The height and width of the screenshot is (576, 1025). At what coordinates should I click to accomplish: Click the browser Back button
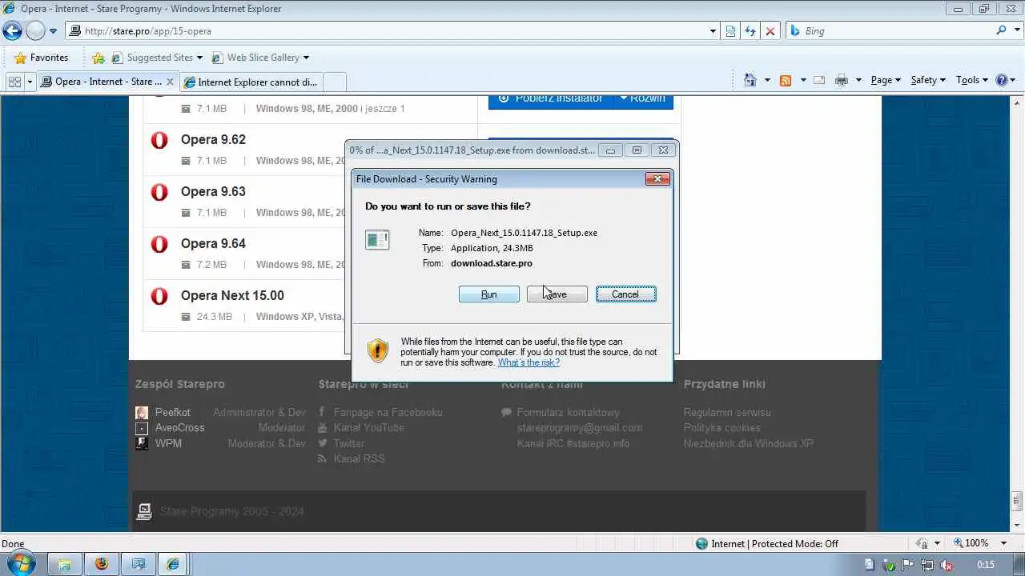[x=12, y=31]
